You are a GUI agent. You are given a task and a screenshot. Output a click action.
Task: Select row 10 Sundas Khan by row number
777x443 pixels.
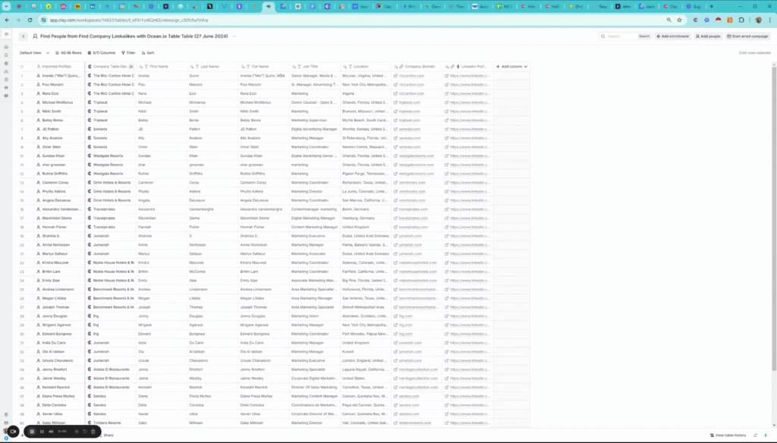coord(22,156)
